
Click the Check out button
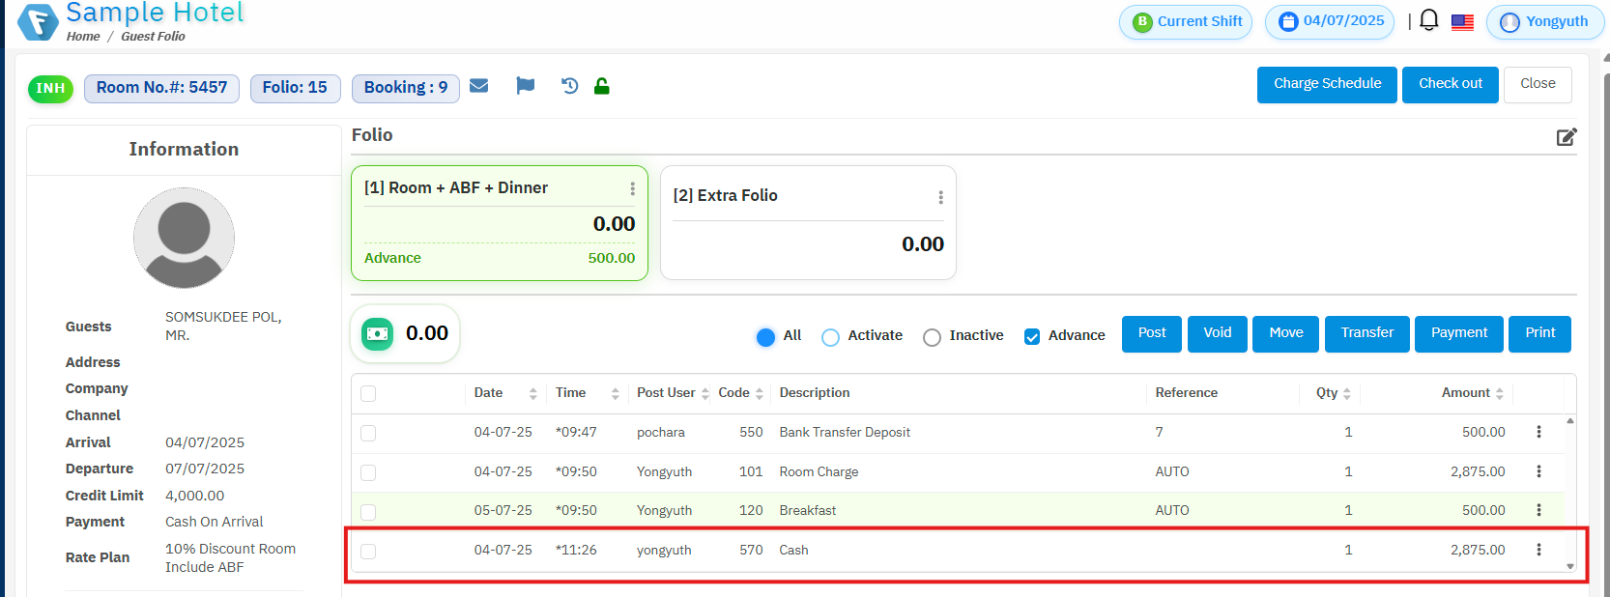pyautogui.click(x=1450, y=84)
